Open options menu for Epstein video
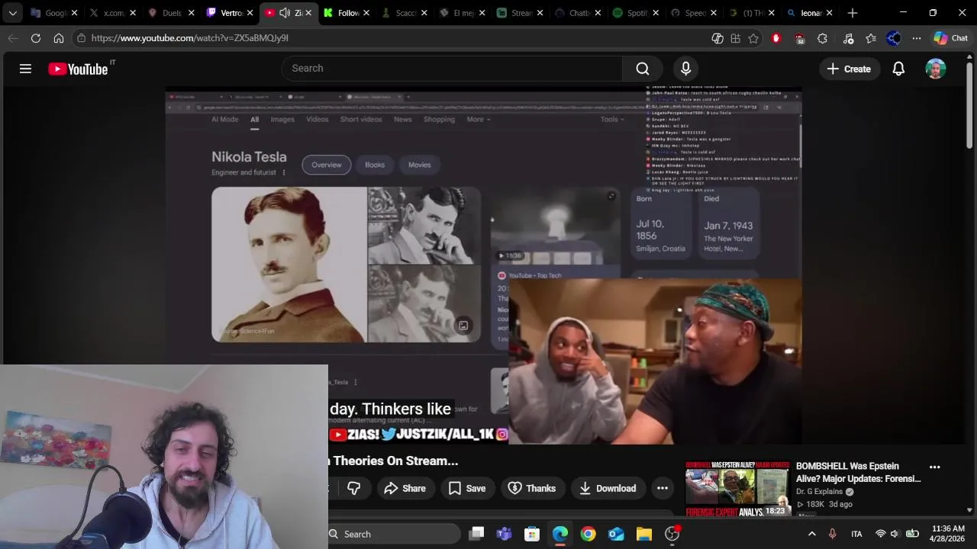Viewport: 977px width, 549px height. tap(934, 467)
